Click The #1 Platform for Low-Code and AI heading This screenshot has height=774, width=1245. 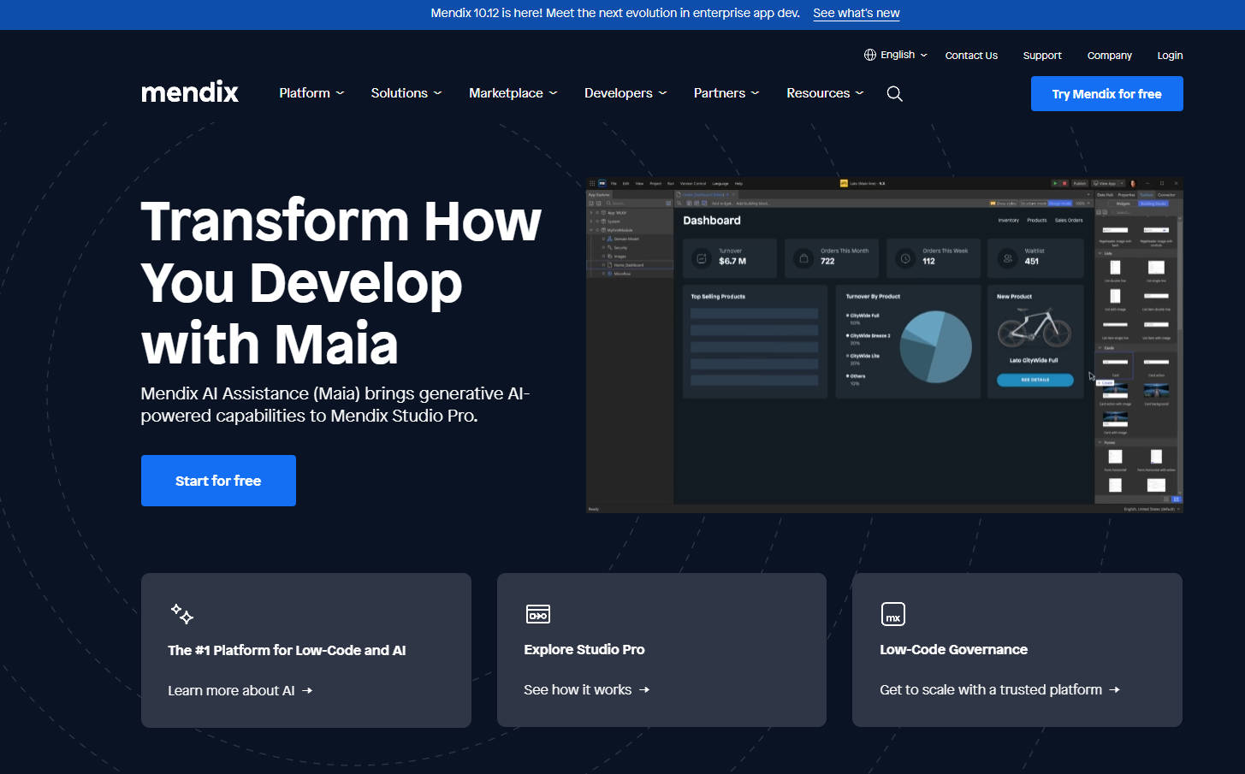[287, 650]
